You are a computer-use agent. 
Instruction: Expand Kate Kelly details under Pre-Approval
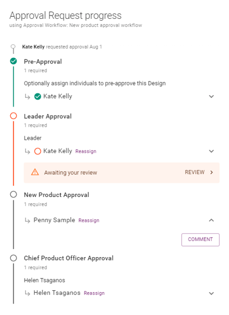[x=211, y=96]
